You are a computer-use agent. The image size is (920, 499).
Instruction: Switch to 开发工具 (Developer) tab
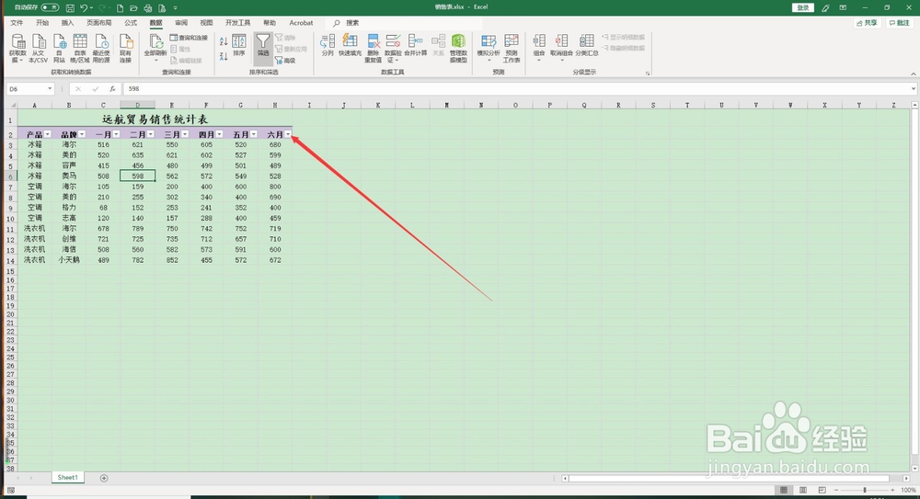(x=237, y=23)
